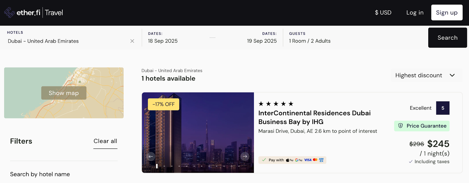Open the $ USD currency selector
The image size is (469, 183).
point(383,13)
